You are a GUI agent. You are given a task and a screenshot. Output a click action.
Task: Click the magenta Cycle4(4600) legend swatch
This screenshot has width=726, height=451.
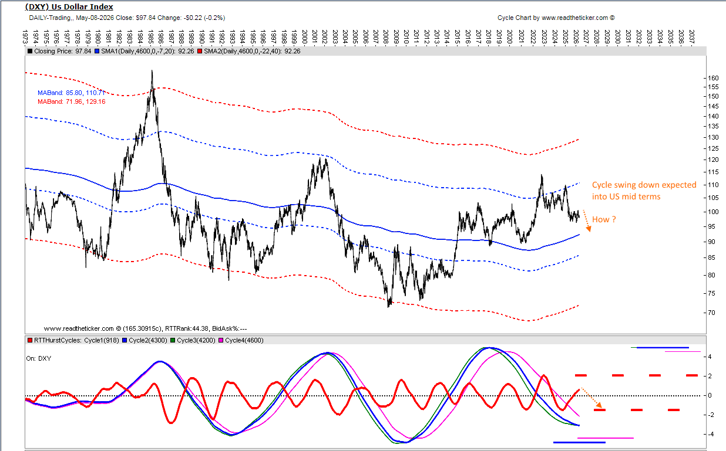click(x=221, y=340)
